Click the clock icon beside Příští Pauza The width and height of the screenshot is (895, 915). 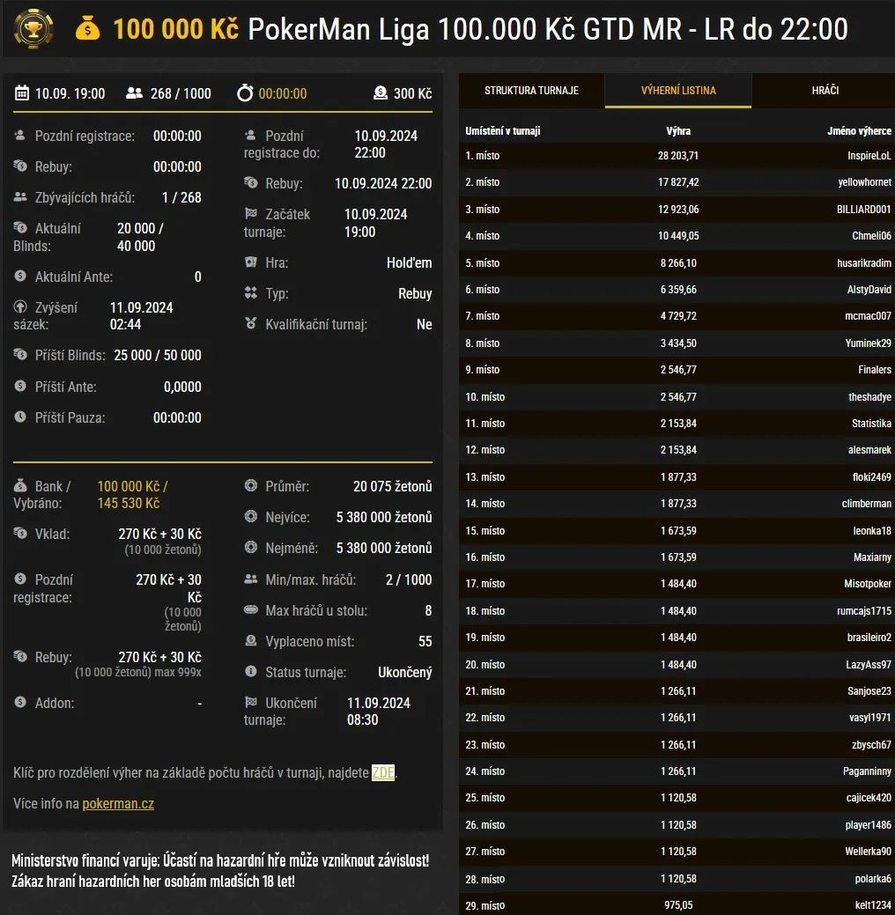(21, 417)
